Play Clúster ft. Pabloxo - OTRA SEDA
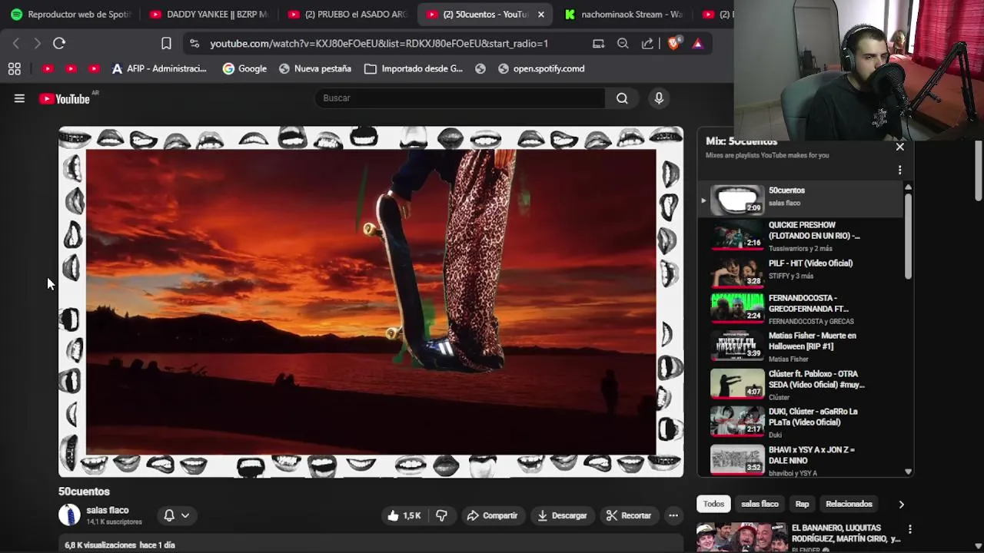This screenshot has width=984, height=553. [x=799, y=385]
